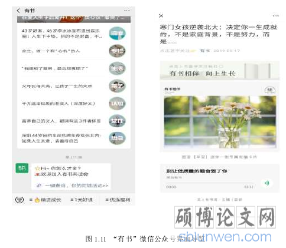Tap the follow prompt text under title
Viewport: 286px width, 248px height.
pos(178,51)
